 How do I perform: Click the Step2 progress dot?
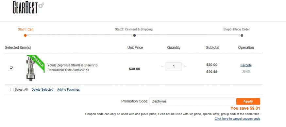click(x=134, y=35)
